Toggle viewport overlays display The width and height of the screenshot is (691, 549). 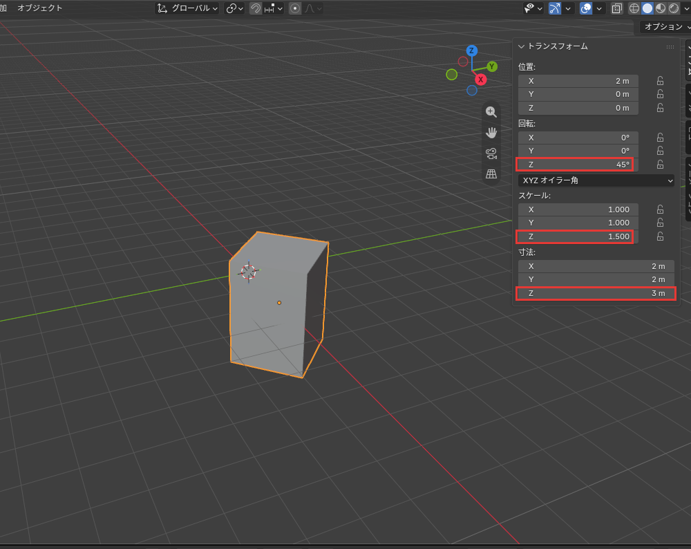[586, 8]
